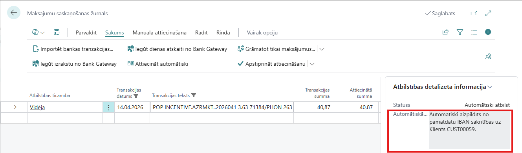Open page in a new window
Screen dimensions: 522x153
(x=474, y=13)
